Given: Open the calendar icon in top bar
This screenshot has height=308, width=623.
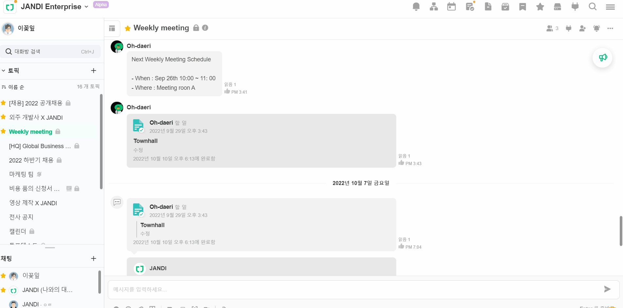Looking at the screenshot, I should 451,7.
